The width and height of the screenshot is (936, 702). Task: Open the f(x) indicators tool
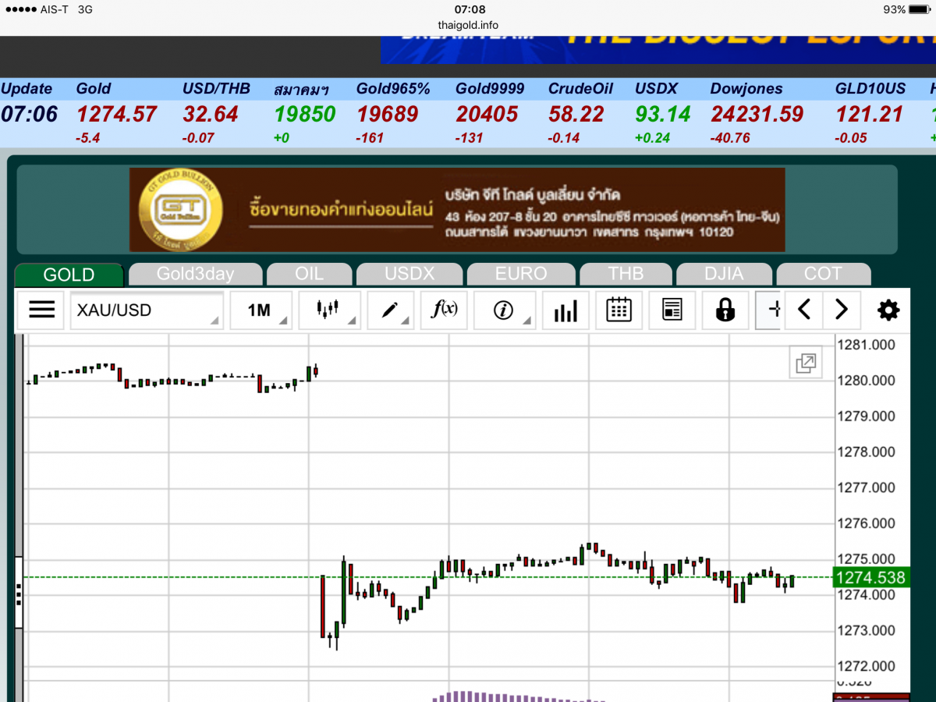click(445, 310)
